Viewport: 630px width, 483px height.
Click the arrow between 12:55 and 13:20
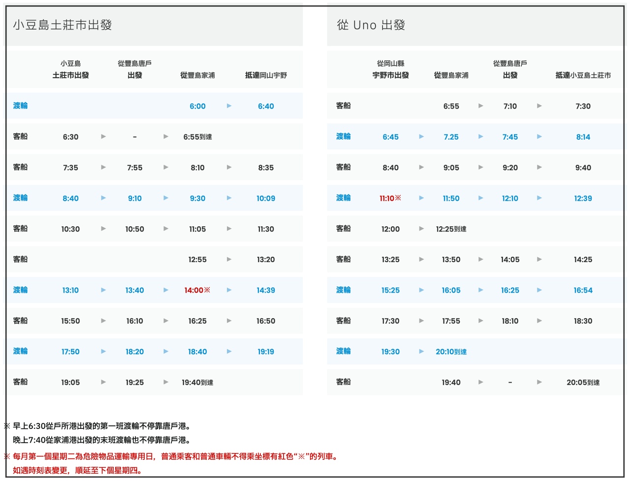229,259
